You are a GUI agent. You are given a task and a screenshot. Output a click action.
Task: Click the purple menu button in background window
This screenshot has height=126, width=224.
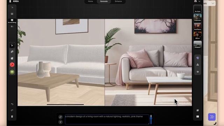(x=212, y=117)
